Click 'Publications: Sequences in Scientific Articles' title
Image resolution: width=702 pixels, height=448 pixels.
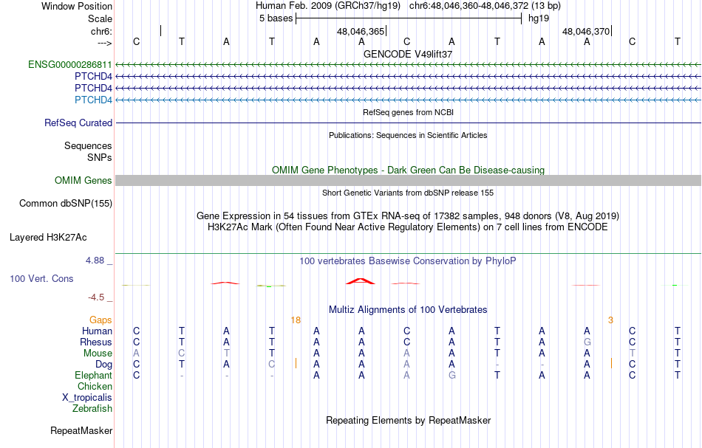click(408, 135)
